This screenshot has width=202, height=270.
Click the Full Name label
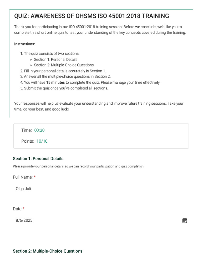coord(23,177)
